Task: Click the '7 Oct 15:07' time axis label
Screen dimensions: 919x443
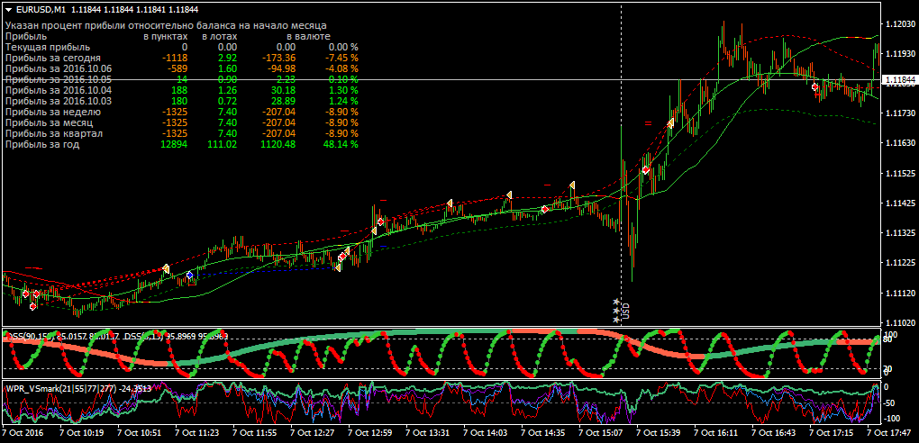Action: pos(600,433)
